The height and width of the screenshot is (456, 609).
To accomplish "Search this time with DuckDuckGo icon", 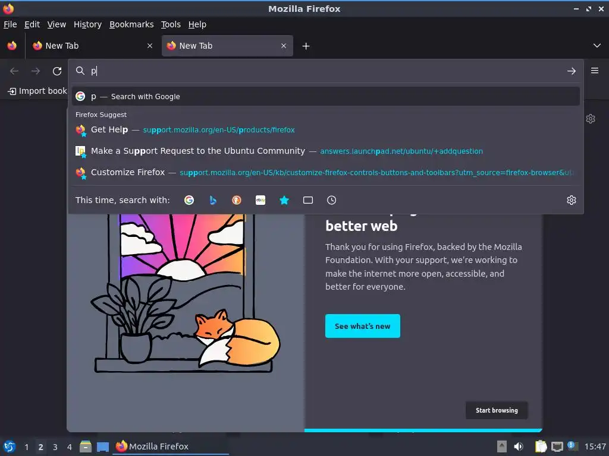I will [x=237, y=200].
